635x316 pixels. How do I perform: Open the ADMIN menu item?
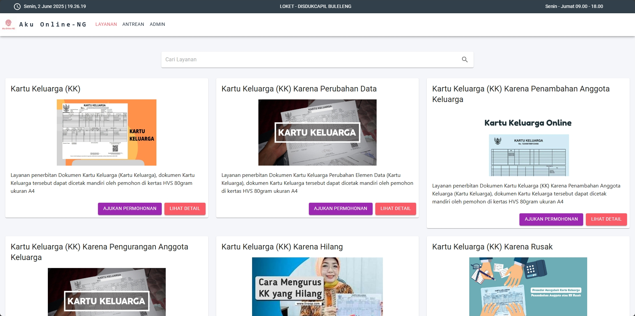157,25
